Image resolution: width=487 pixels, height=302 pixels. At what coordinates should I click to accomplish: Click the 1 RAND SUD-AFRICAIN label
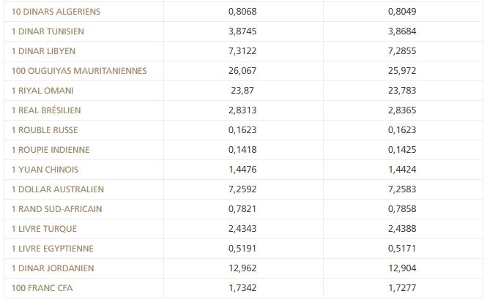point(57,210)
